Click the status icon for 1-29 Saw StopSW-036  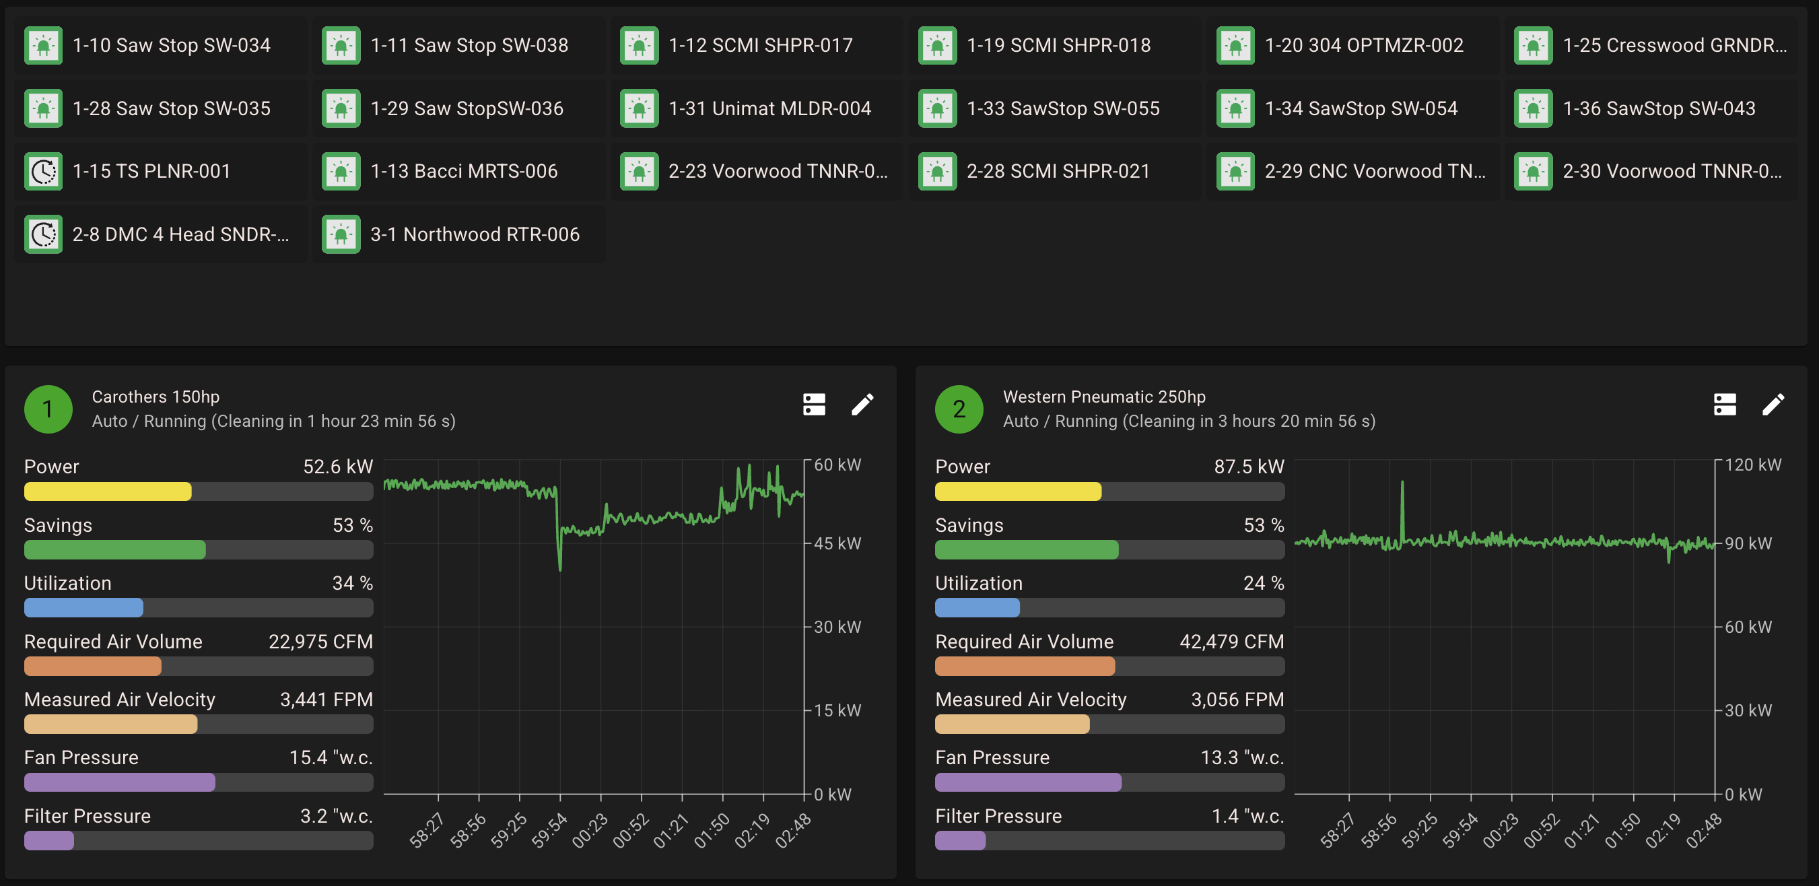341,108
